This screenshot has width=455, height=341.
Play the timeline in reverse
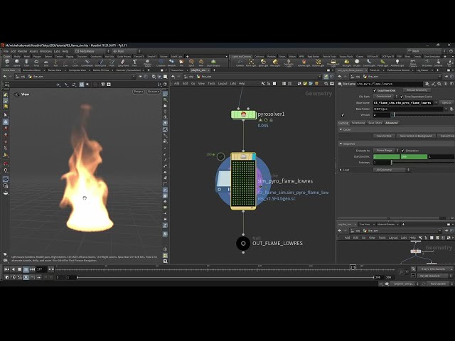13,269
